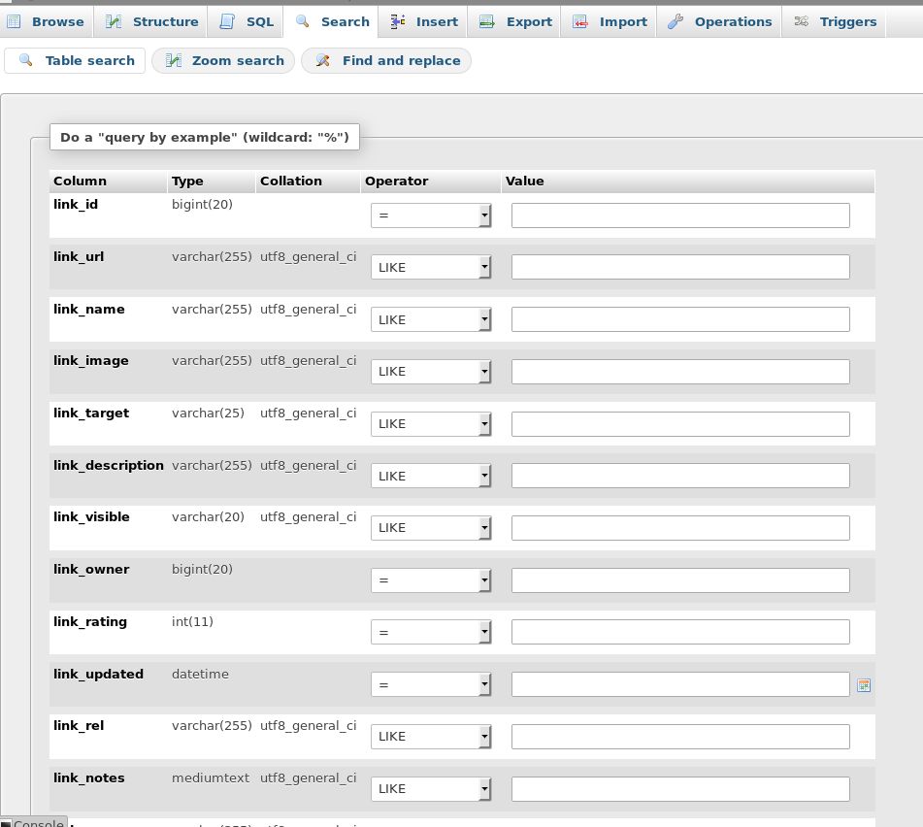Focus the link_description value input

click(680, 476)
